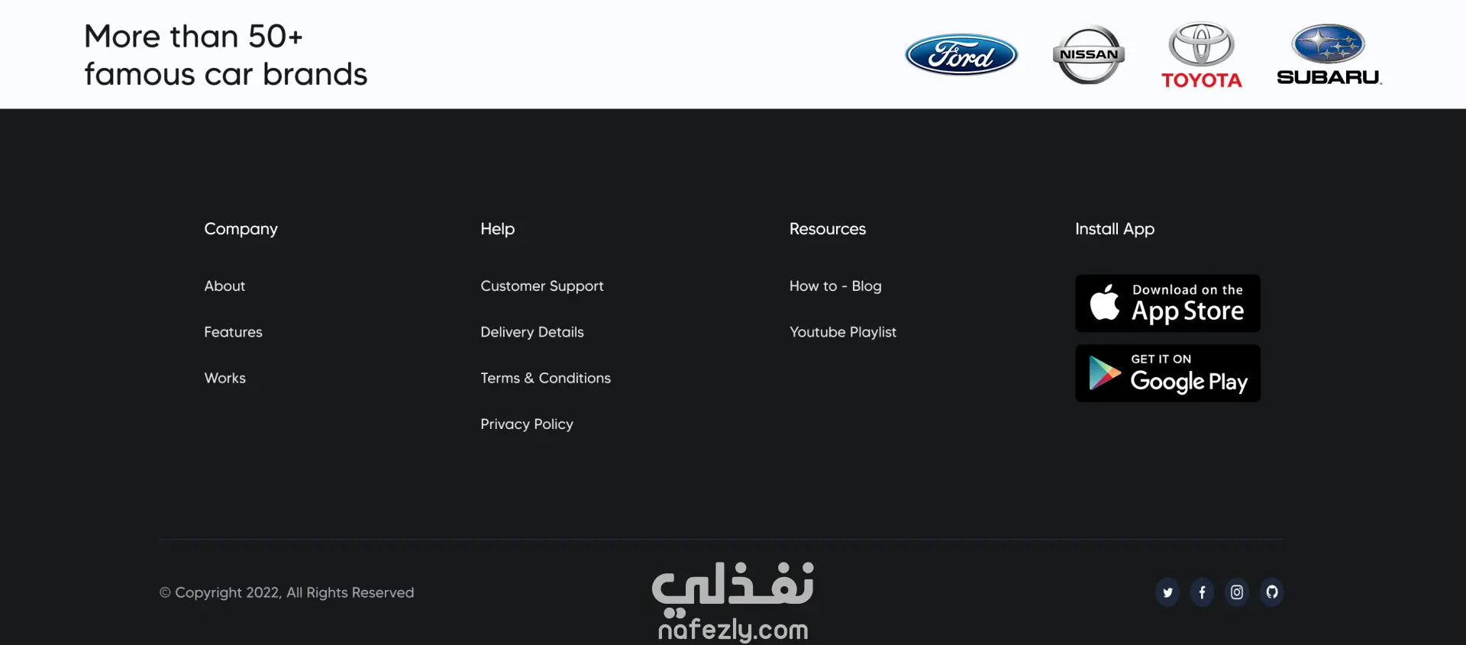Open the Youtube Playlist link

pyautogui.click(x=843, y=332)
